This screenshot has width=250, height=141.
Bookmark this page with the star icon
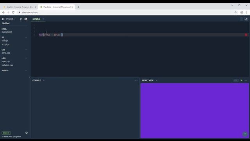(x=236, y=12)
